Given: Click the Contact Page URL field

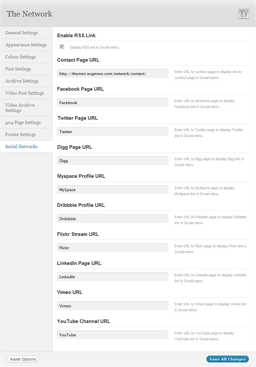Looking at the screenshot, I should tap(113, 73).
